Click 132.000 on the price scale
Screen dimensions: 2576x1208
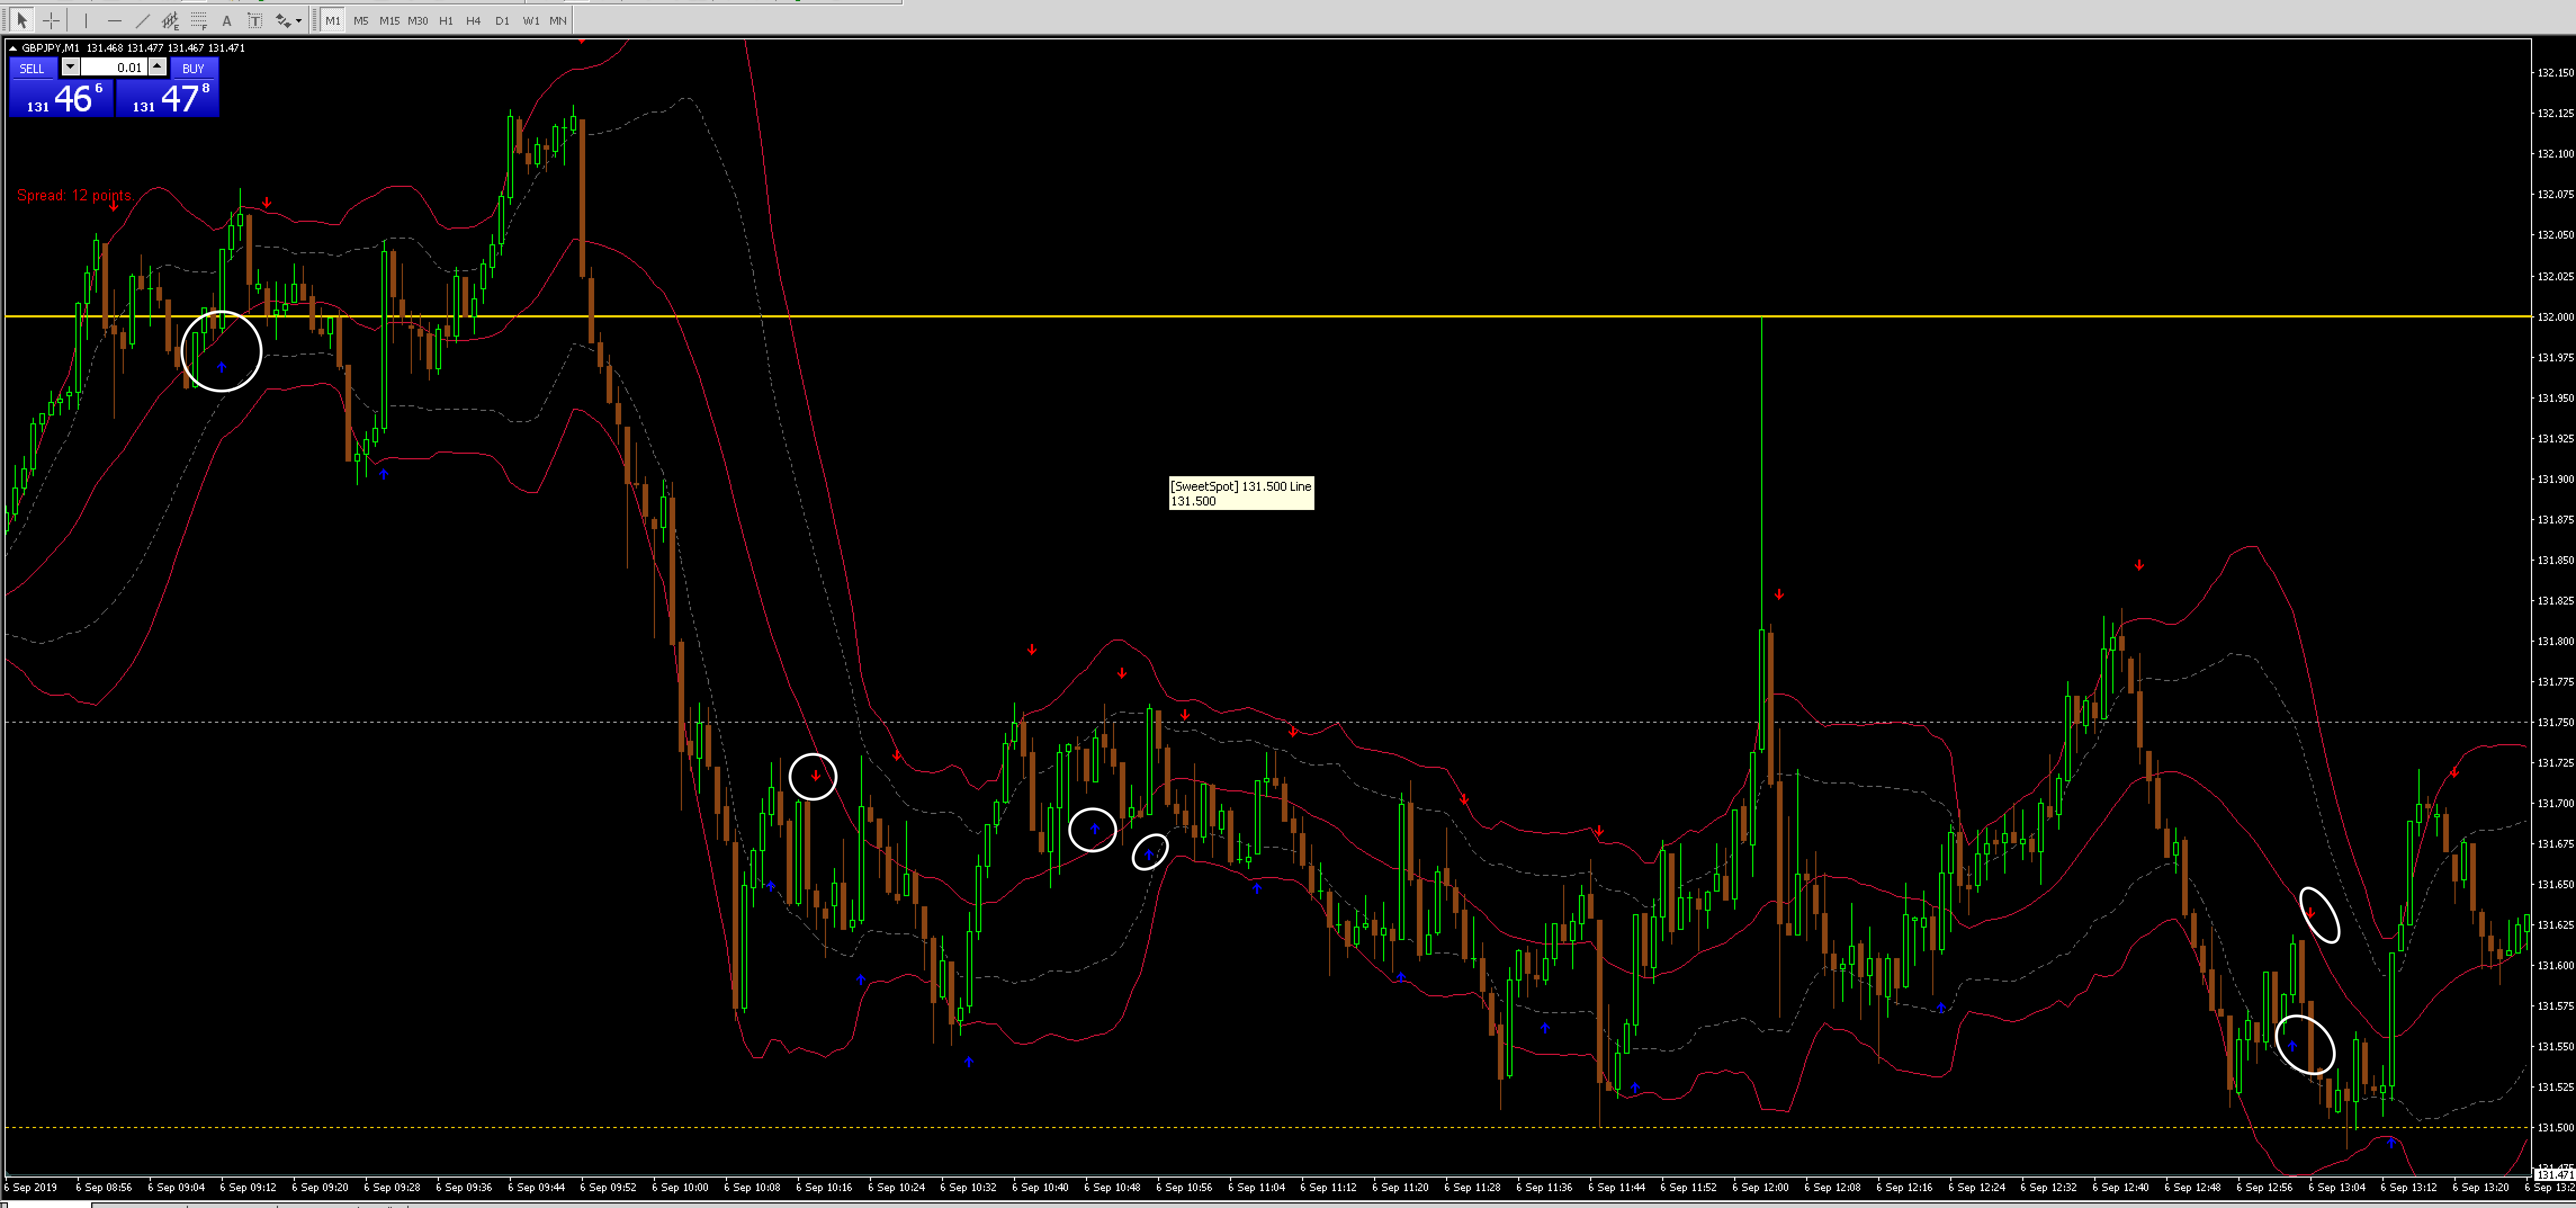point(2555,316)
